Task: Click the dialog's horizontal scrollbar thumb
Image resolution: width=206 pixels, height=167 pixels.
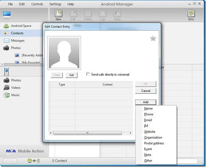Action: tap(88, 133)
